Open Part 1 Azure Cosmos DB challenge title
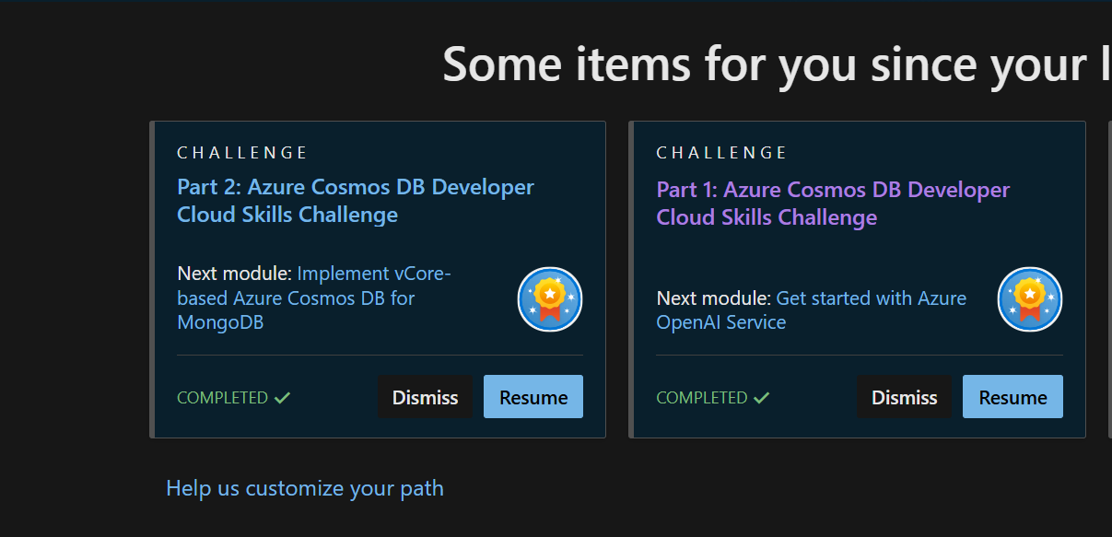Screen dimensions: 1112x537 tap(833, 204)
